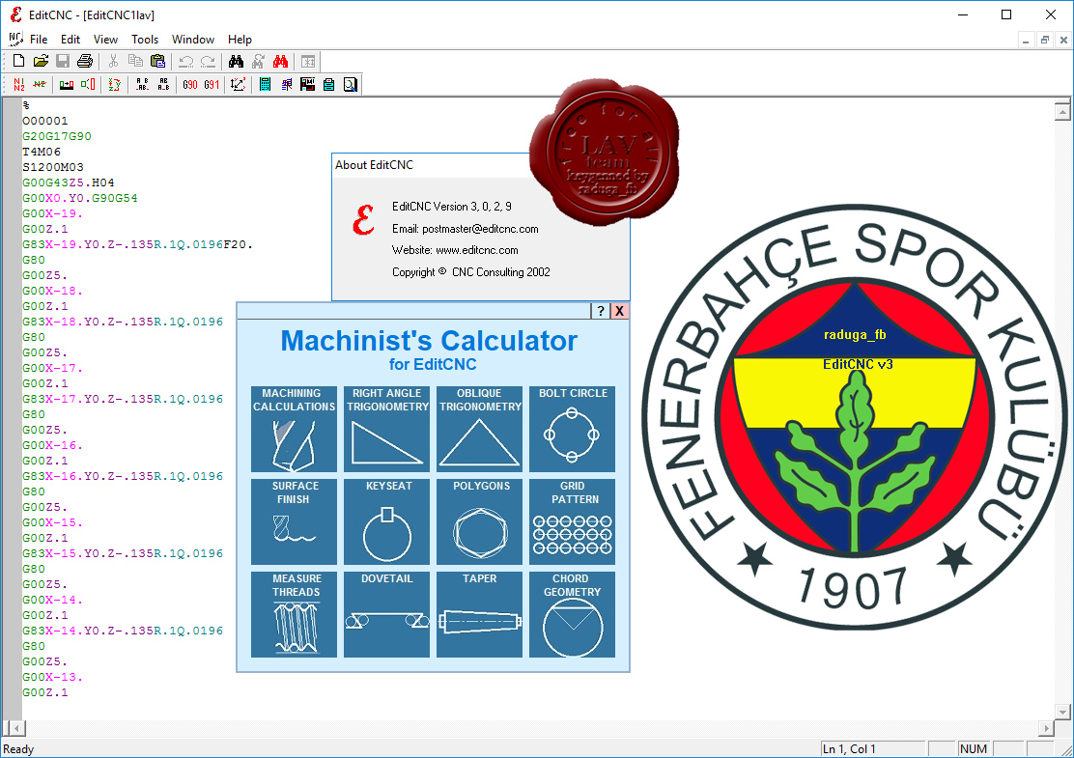The image size is (1074, 758).
Task: Remove block numbers with strikethrough N2 icon
Action: click(40, 84)
